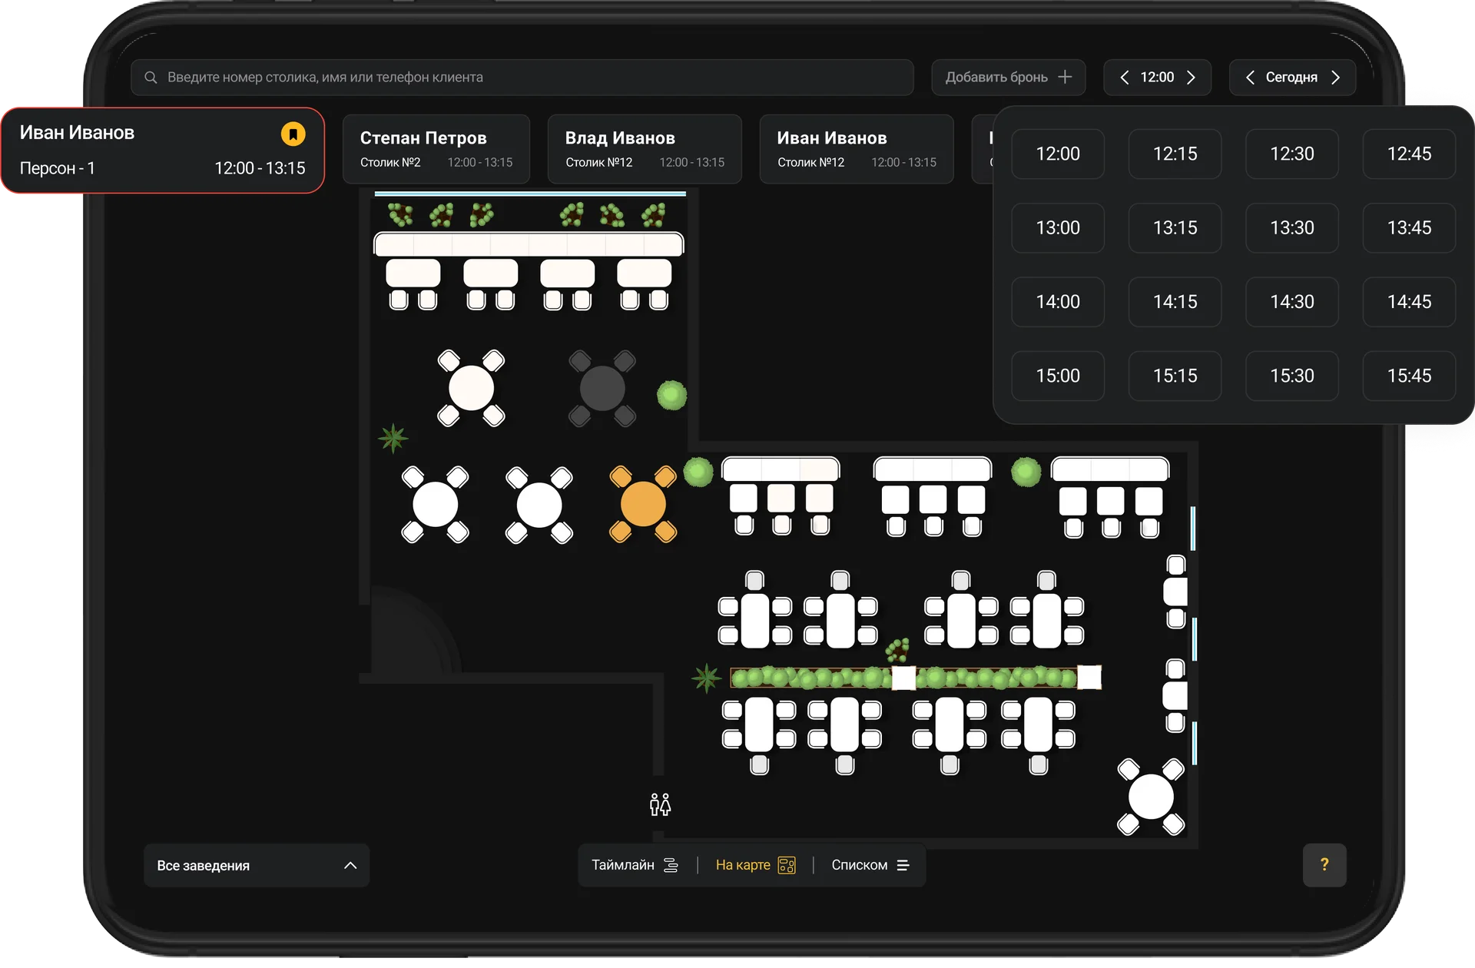
Task: Switch to Списком view tab
Action: [870, 865]
